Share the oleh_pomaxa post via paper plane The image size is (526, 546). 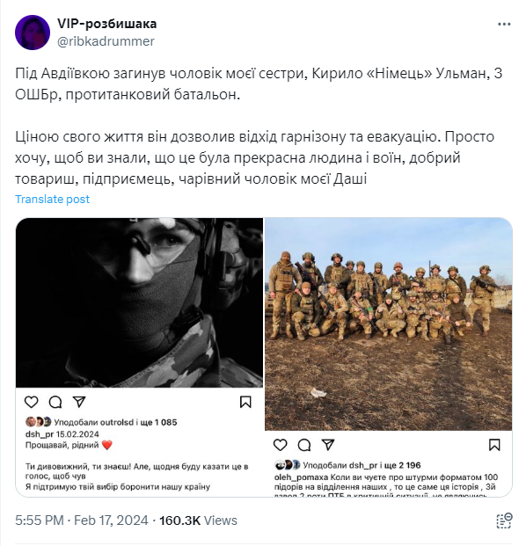(328, 445)
